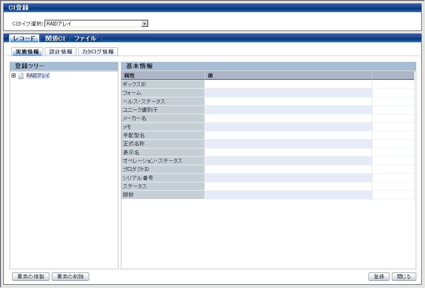Switch to the ファイル tab
425x288 pixels.
85,38
